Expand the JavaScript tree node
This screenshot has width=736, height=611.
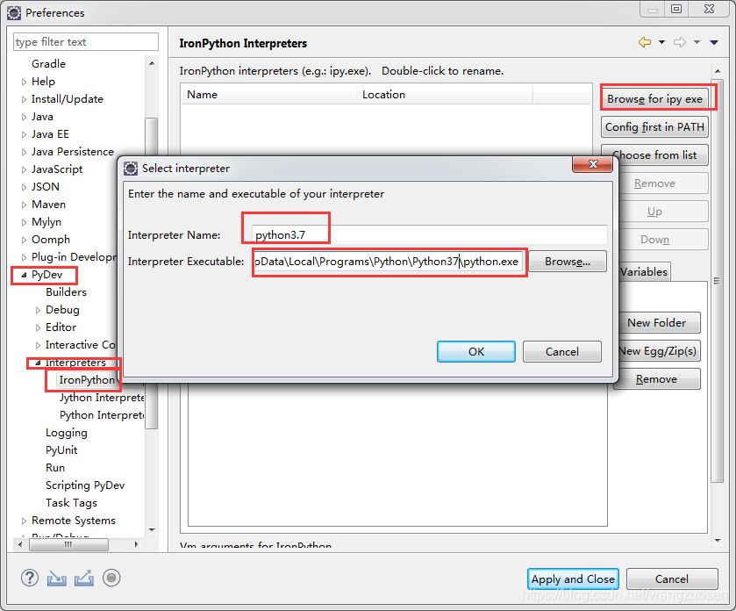pos(24,169)
